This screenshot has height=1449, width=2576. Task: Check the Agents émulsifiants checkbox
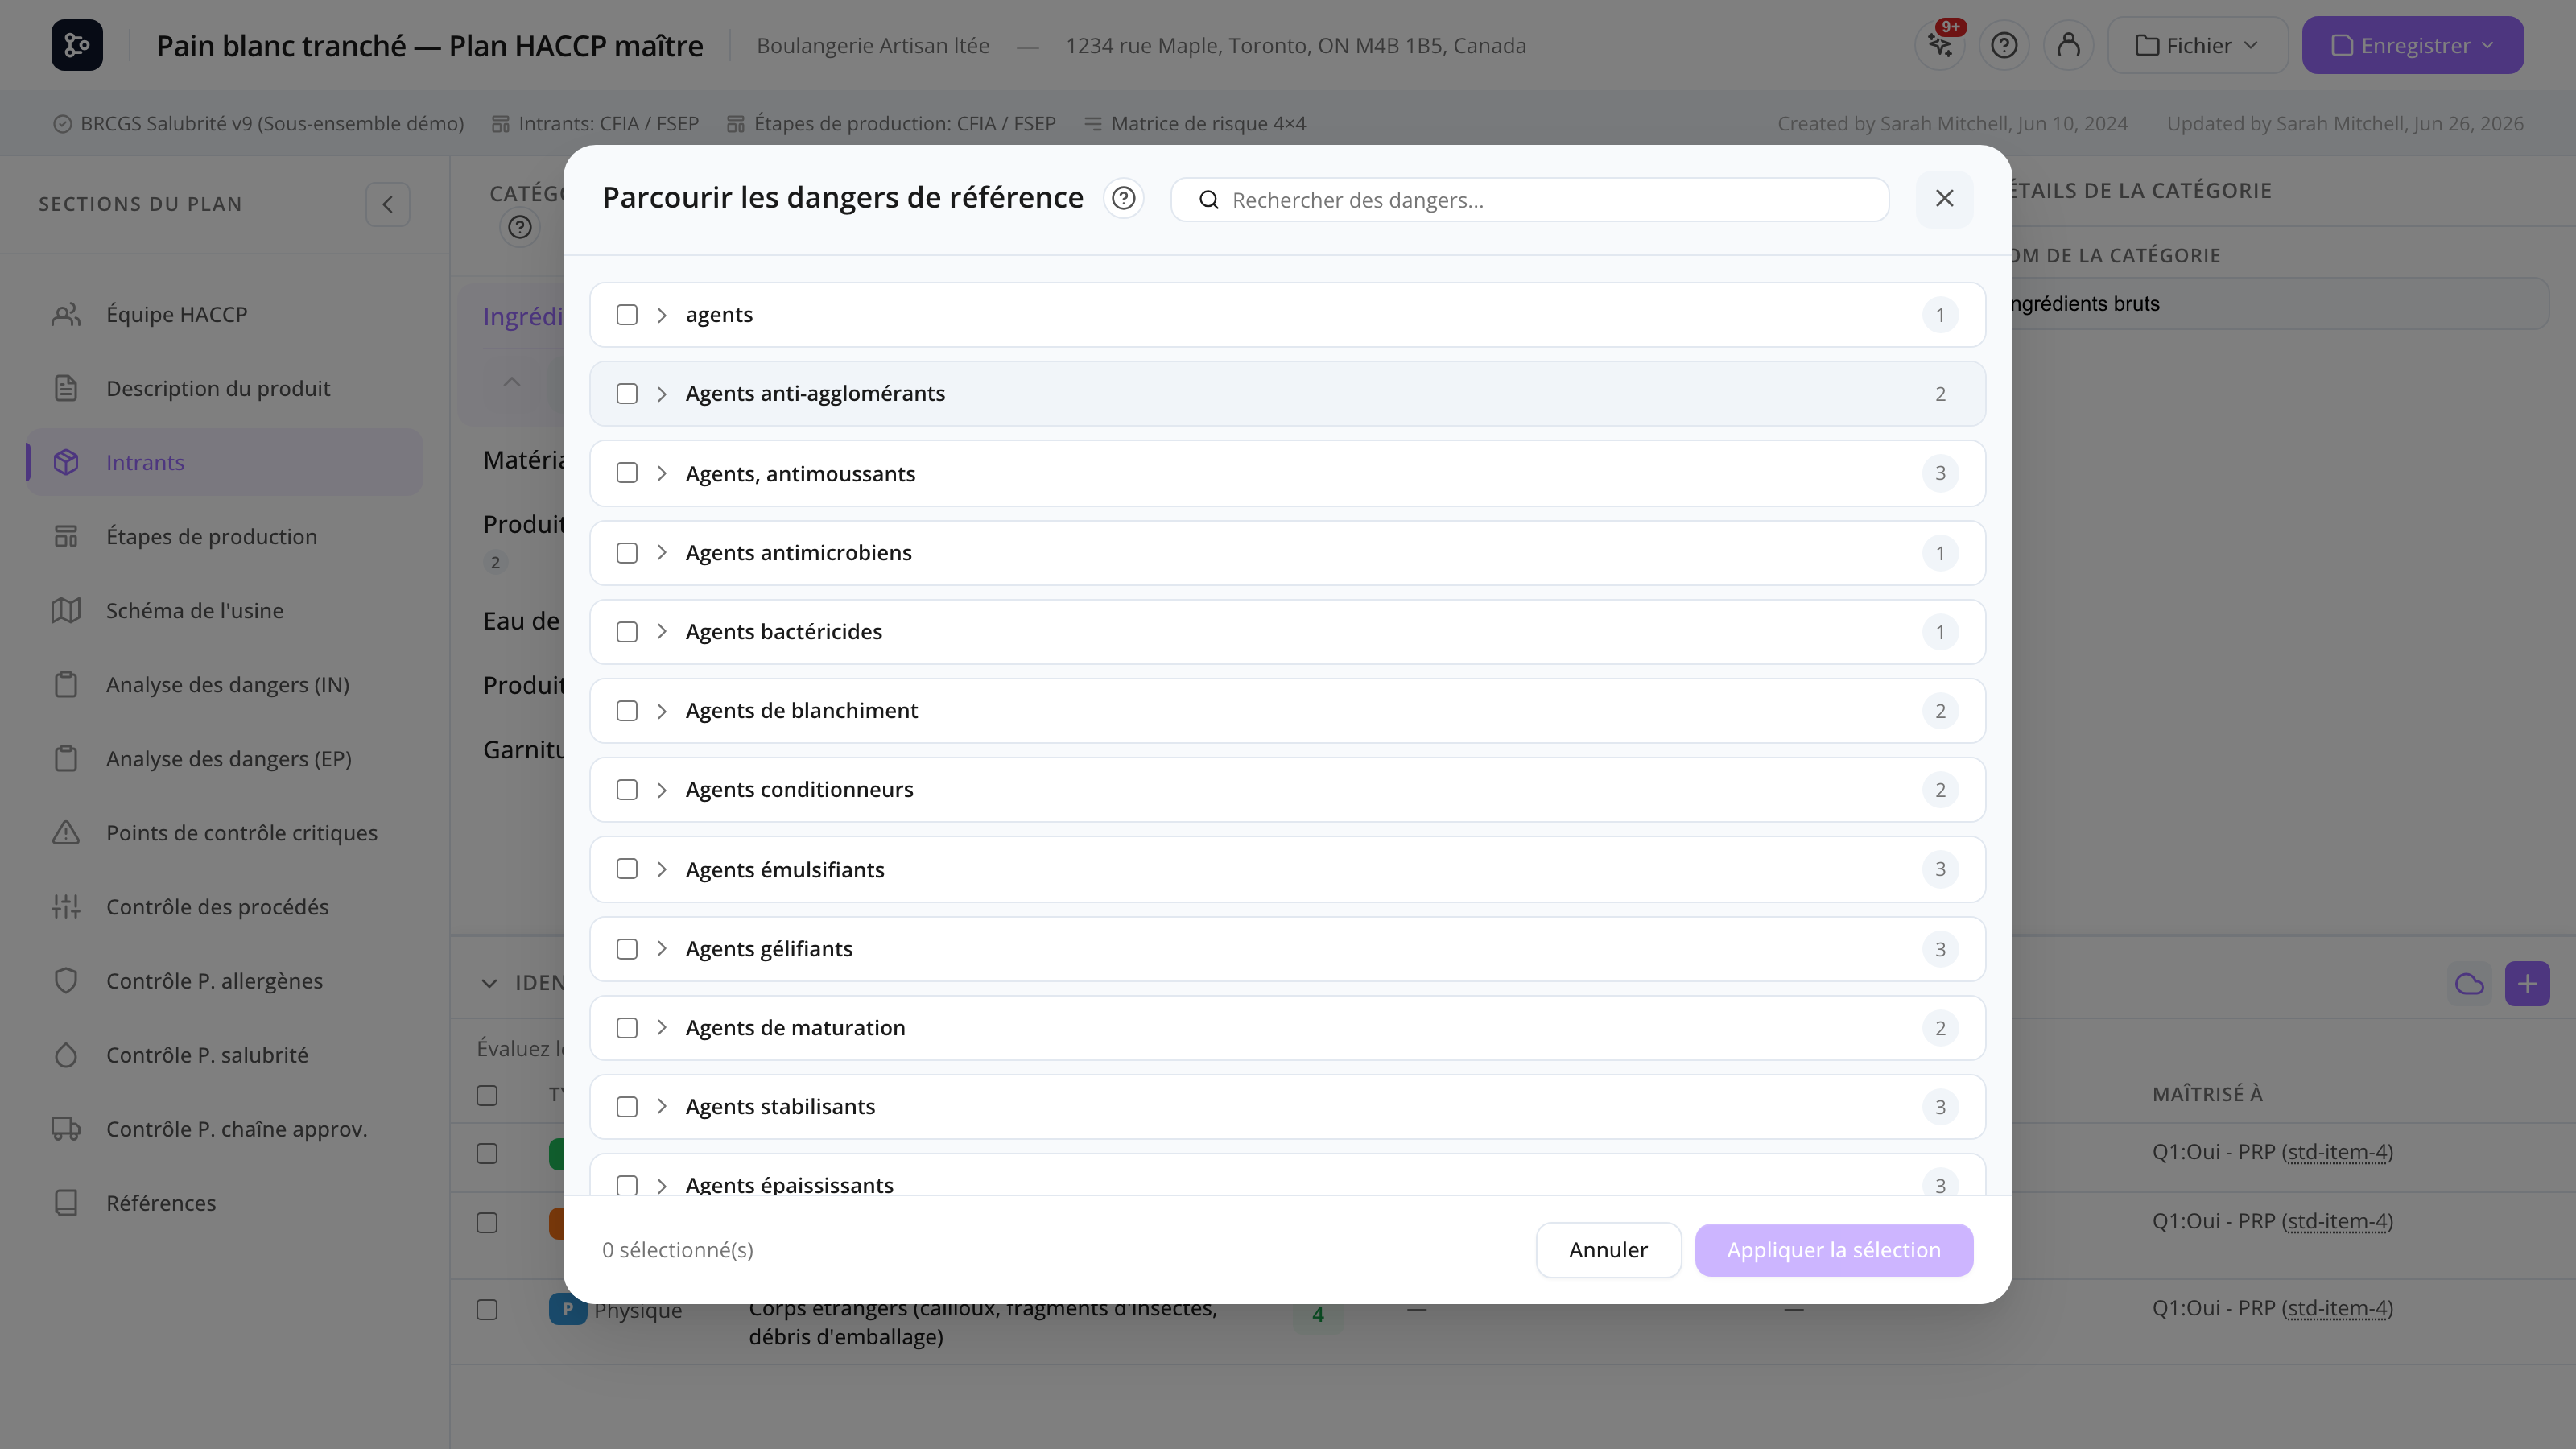627,869
